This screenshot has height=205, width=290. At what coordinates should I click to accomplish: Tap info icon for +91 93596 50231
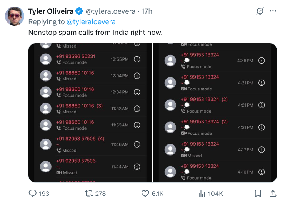pyautogui.click(x=137, y=59)
